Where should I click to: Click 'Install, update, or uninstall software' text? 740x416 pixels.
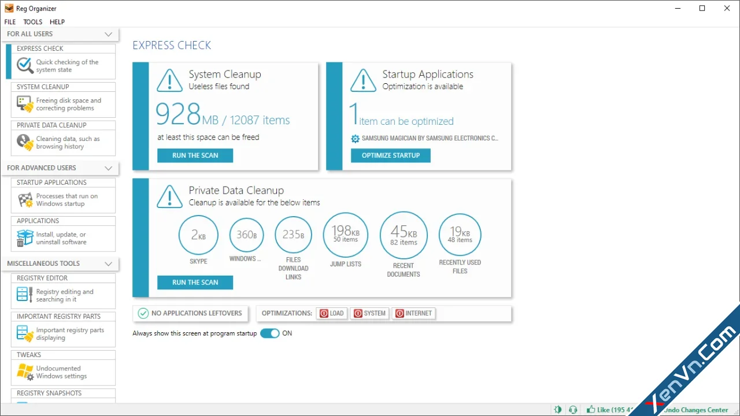pos(61,238)
